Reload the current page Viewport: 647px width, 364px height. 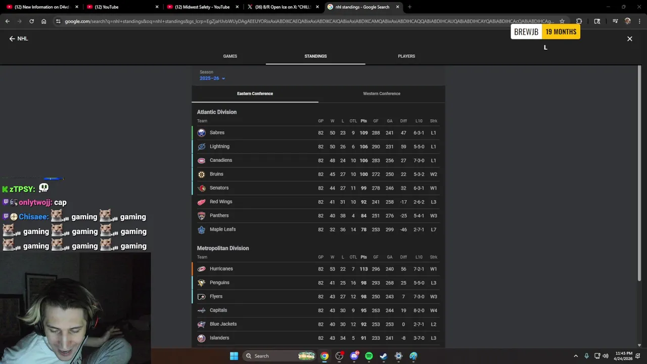coord(31,21)
